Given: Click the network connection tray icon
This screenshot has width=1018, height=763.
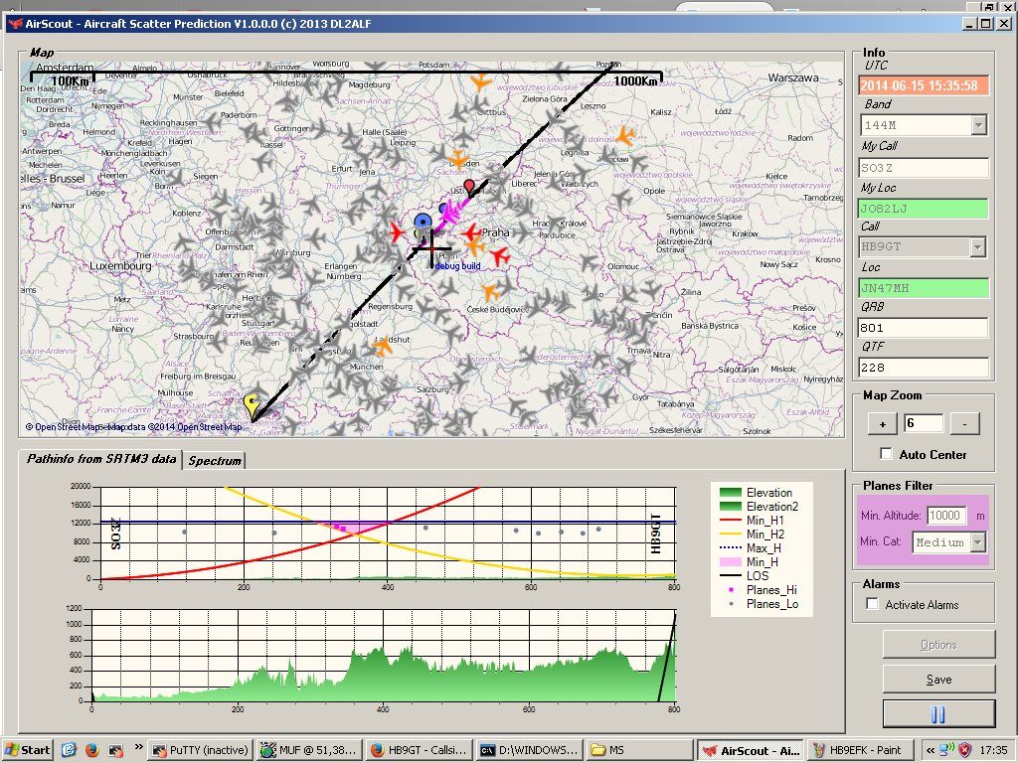Looking at the screenshot, I should click(x=947, y=749).
